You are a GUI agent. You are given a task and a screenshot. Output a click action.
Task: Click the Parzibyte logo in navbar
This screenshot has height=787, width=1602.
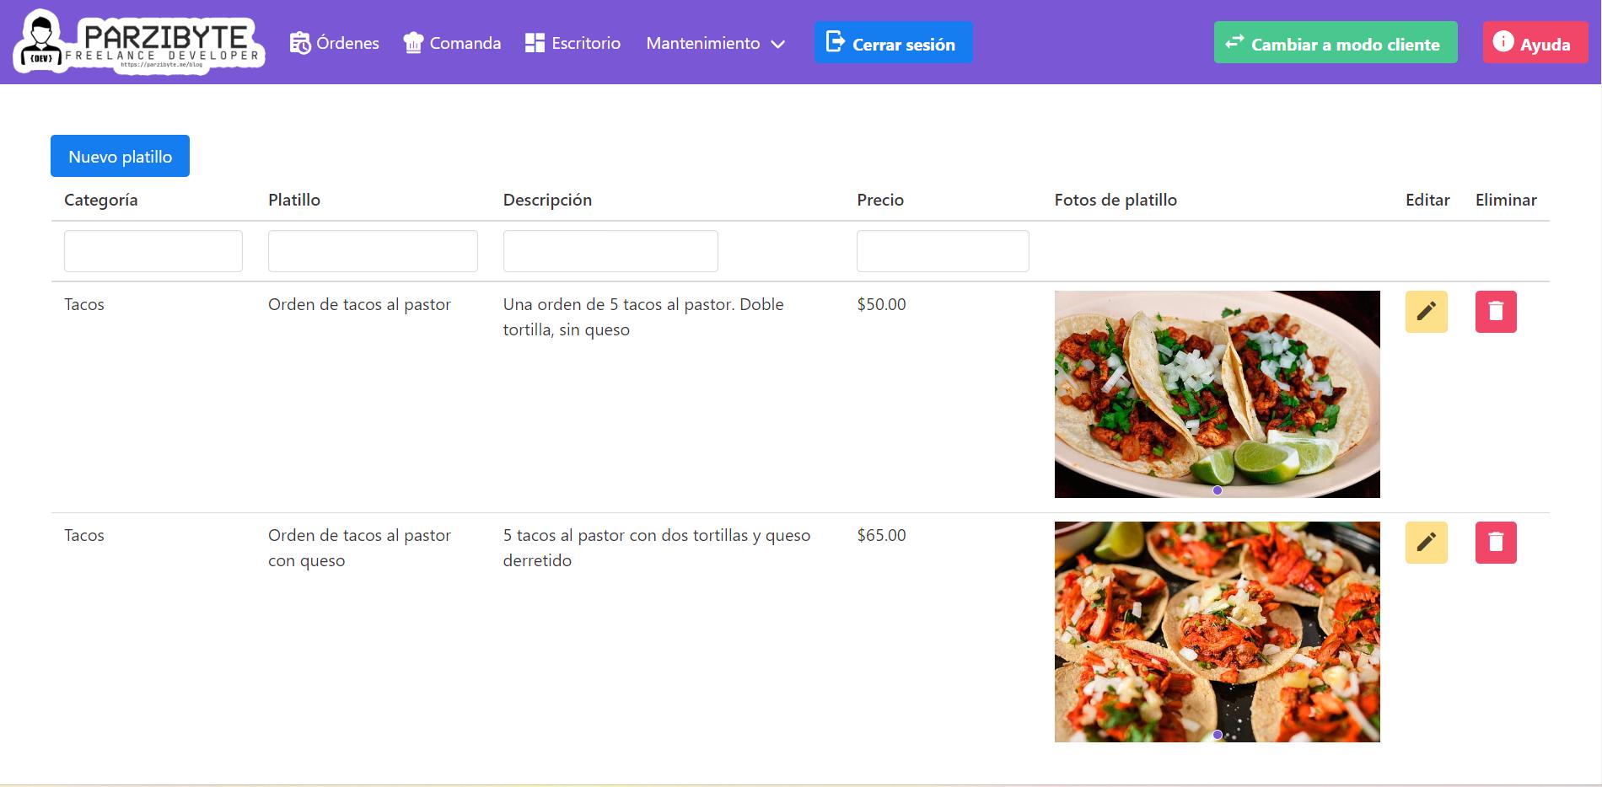[x=139, y=42]
